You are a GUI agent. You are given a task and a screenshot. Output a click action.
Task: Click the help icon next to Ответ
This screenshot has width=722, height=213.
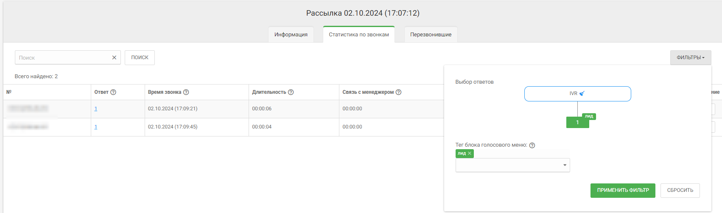pos(113,92)
